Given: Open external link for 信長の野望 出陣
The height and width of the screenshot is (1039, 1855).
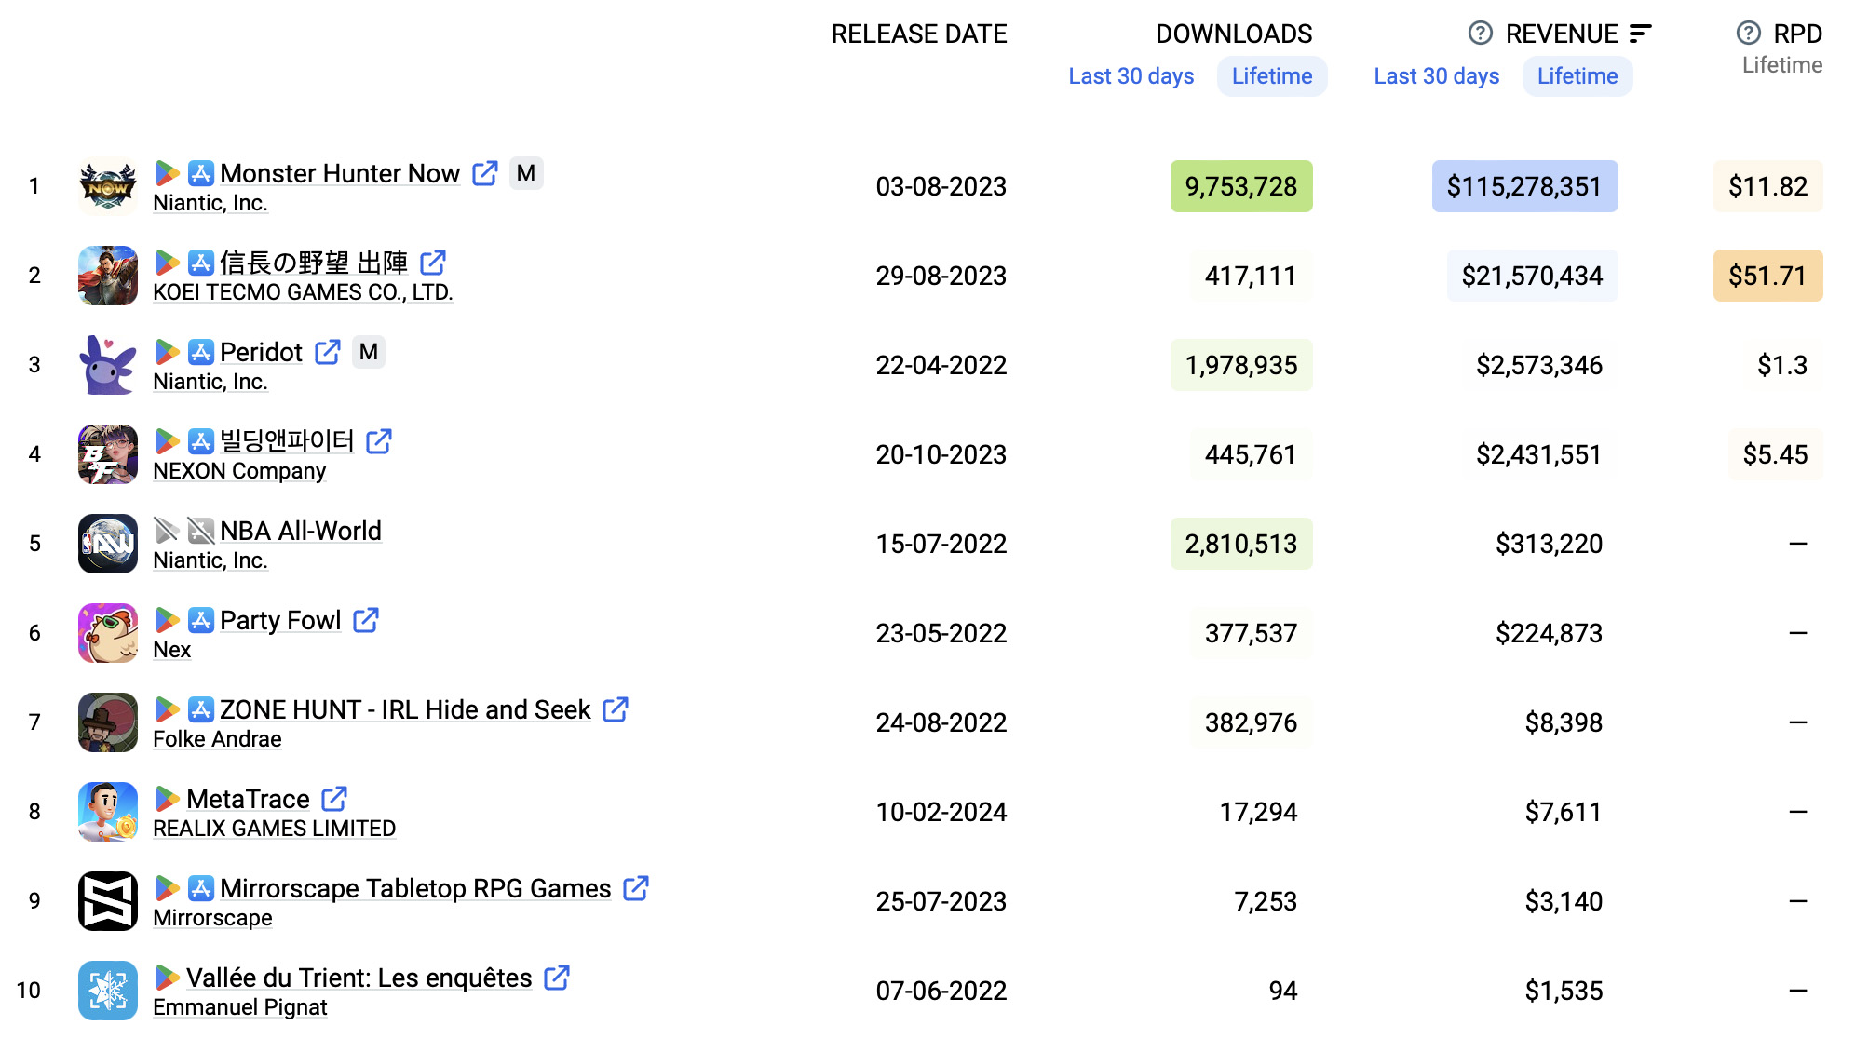Looking at the screenshot, I should (433, 263).
